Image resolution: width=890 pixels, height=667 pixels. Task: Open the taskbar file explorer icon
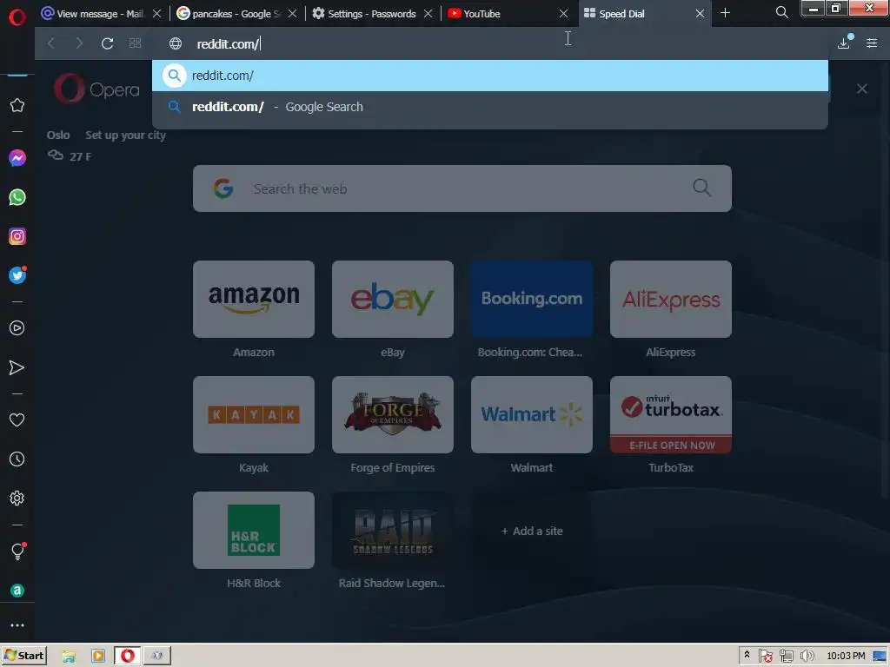click(x=69, y=657)
